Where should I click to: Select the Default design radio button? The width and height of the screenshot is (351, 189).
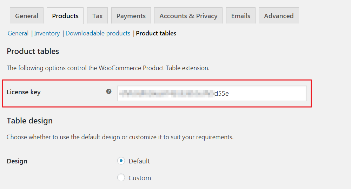(x=121, y=161)
